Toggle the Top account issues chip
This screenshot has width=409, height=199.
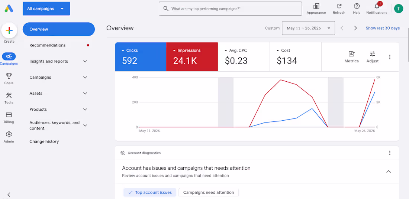pyautogui.click(x=150, y=192)
